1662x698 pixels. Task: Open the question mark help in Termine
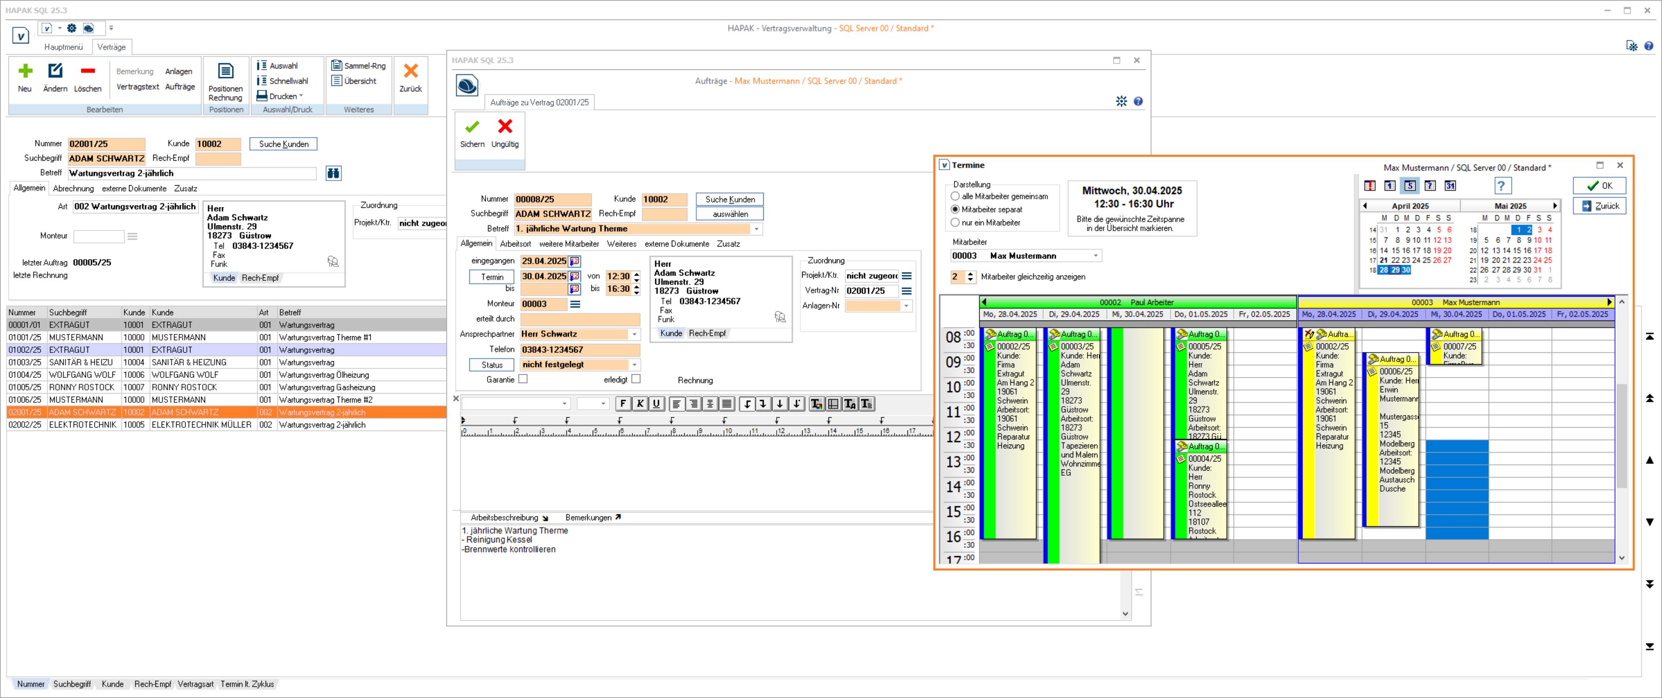pyautogui.click(x=1501, y=187)
